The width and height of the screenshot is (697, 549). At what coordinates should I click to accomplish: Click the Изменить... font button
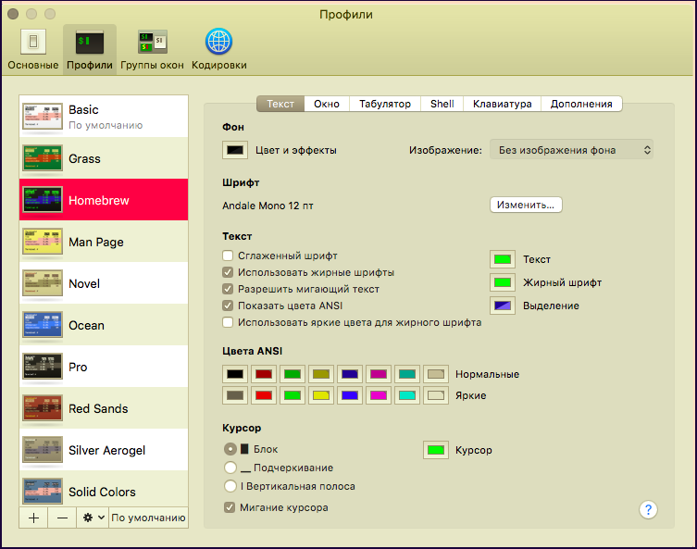click(526, 205)
